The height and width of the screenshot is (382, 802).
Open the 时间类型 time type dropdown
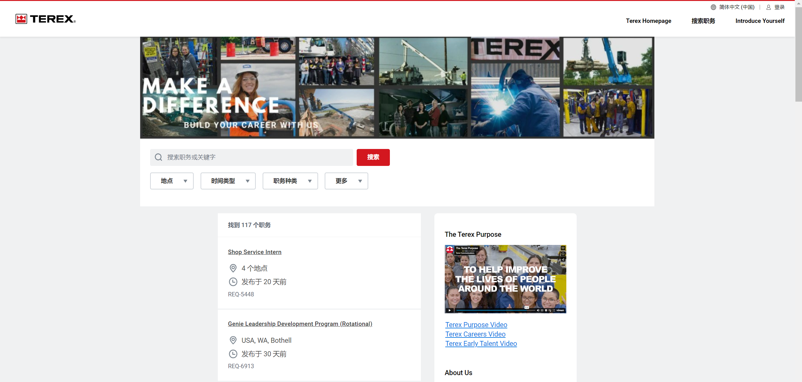[x=228, y=181]
